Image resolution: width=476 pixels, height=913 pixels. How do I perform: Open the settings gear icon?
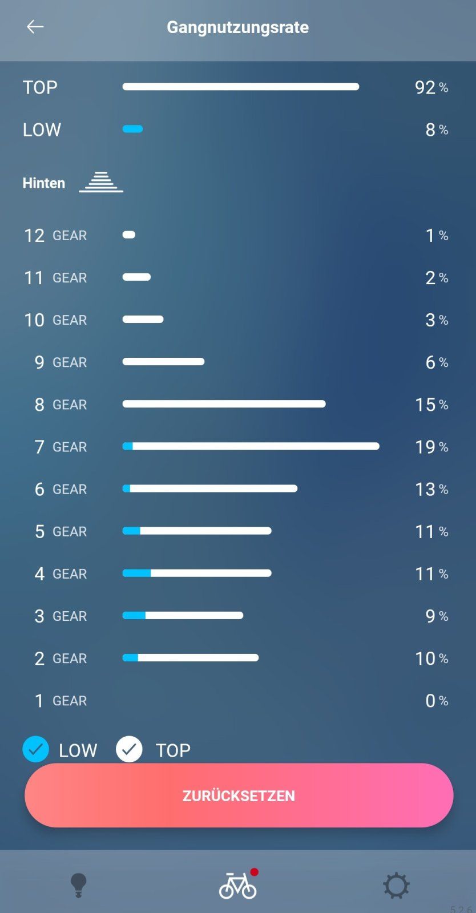[x=396, y=885]
